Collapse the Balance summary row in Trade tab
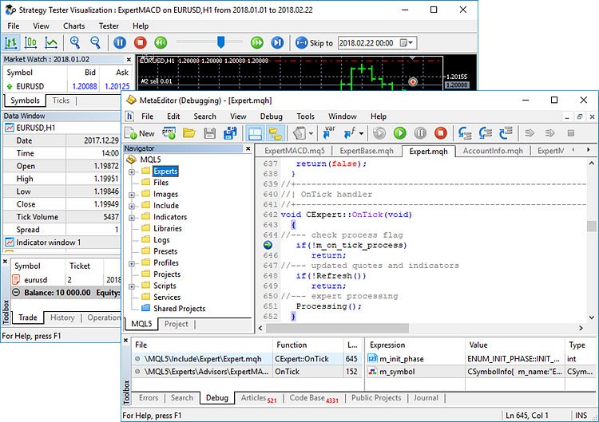 (x=16, y=293)
